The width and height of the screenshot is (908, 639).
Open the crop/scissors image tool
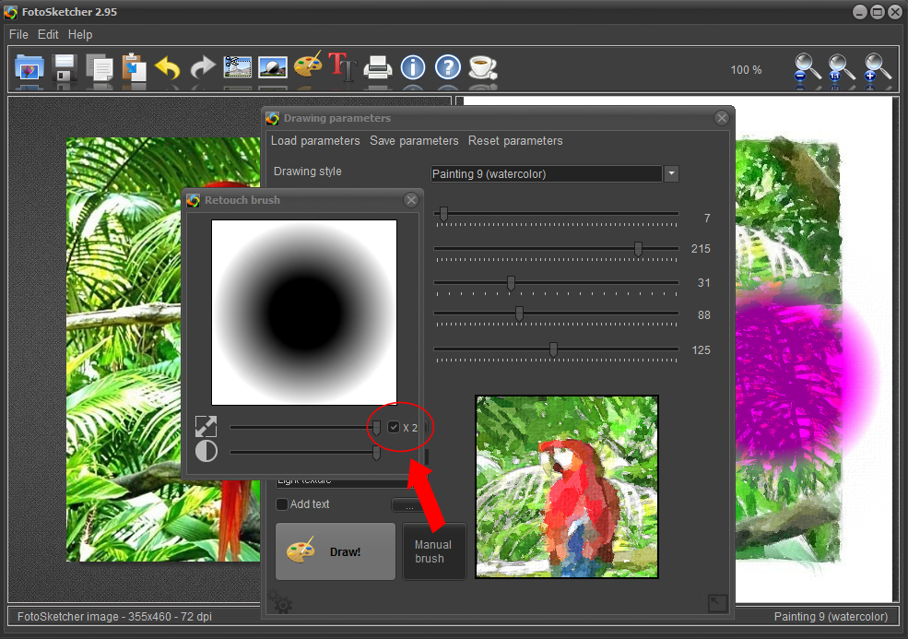[x=238, y=68]
